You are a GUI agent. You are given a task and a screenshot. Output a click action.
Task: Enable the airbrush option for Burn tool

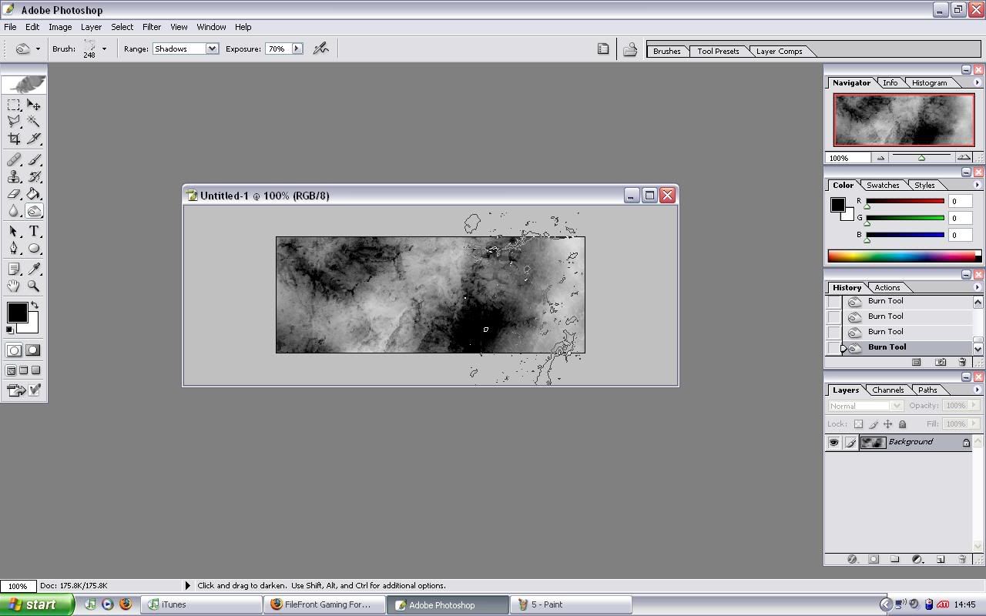pos(321,49)
